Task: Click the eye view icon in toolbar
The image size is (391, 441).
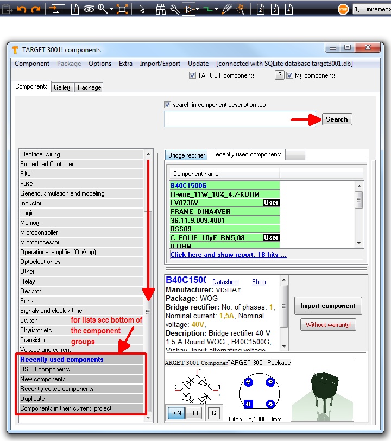Action: [89, 9]
